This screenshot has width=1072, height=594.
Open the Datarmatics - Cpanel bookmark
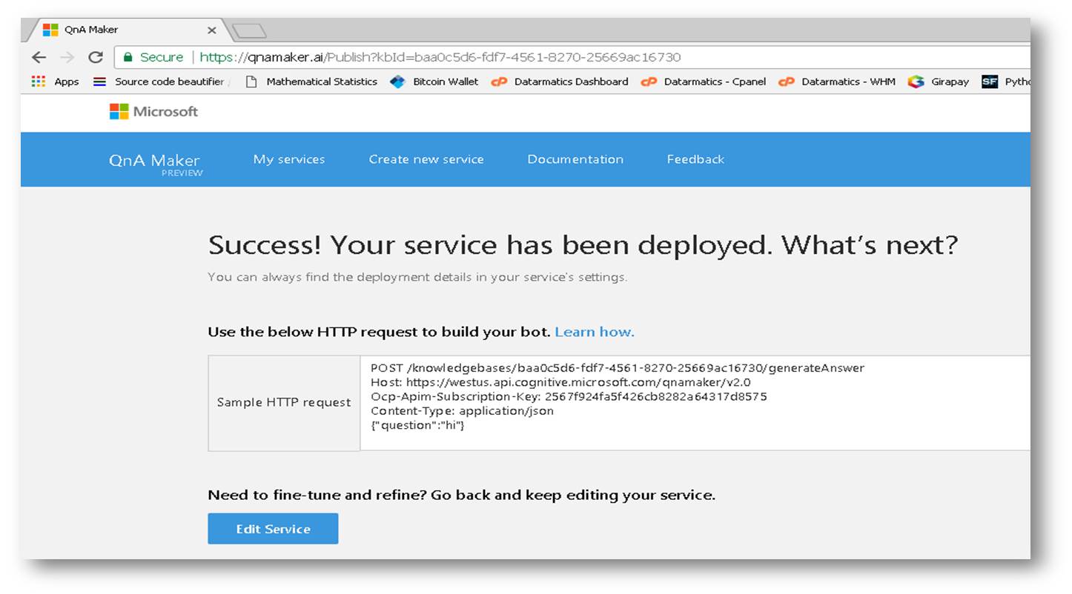[x=704, y=81]
